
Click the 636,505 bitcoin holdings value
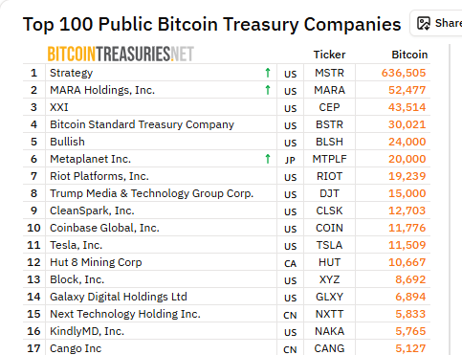coord(404,73)
